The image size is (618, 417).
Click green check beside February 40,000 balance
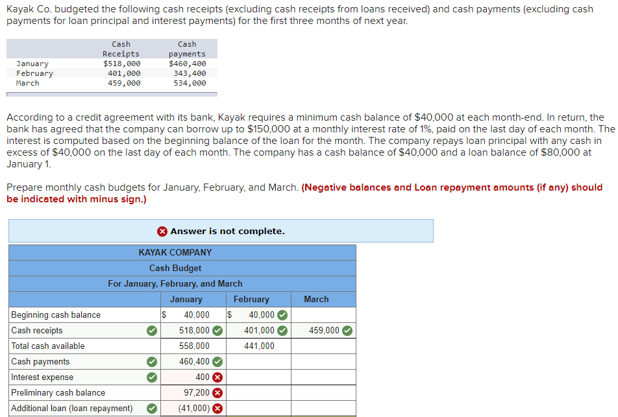pos(282,315)
